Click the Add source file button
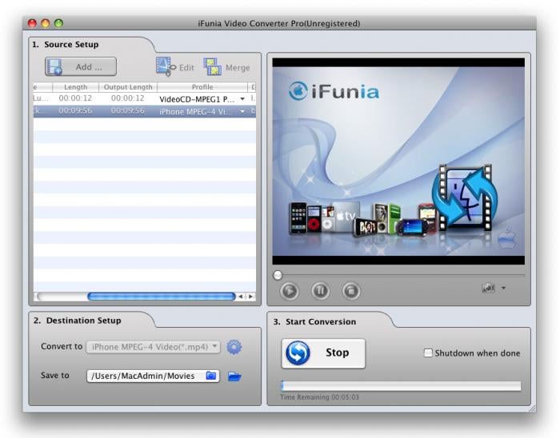 tap(81, 66)
